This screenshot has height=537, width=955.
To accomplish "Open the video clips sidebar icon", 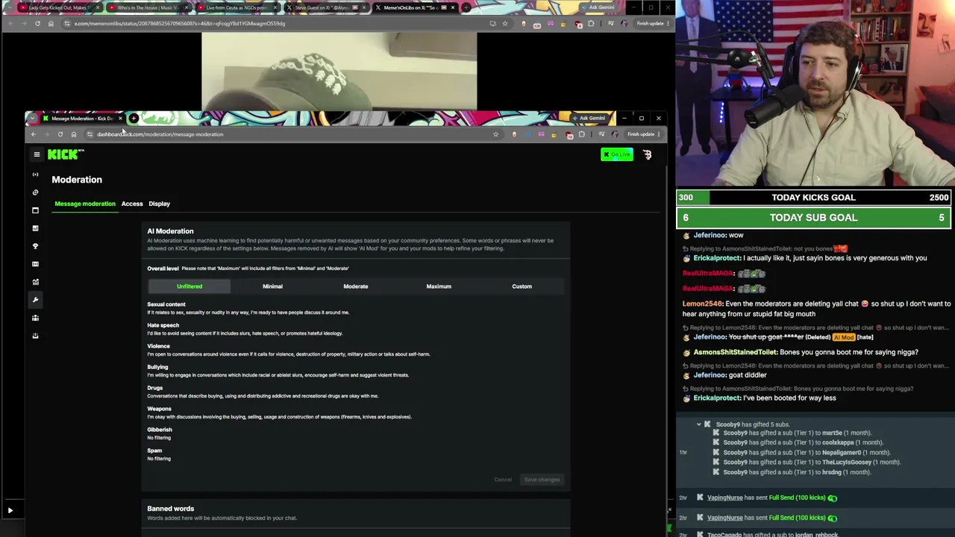I will (35, 264).
